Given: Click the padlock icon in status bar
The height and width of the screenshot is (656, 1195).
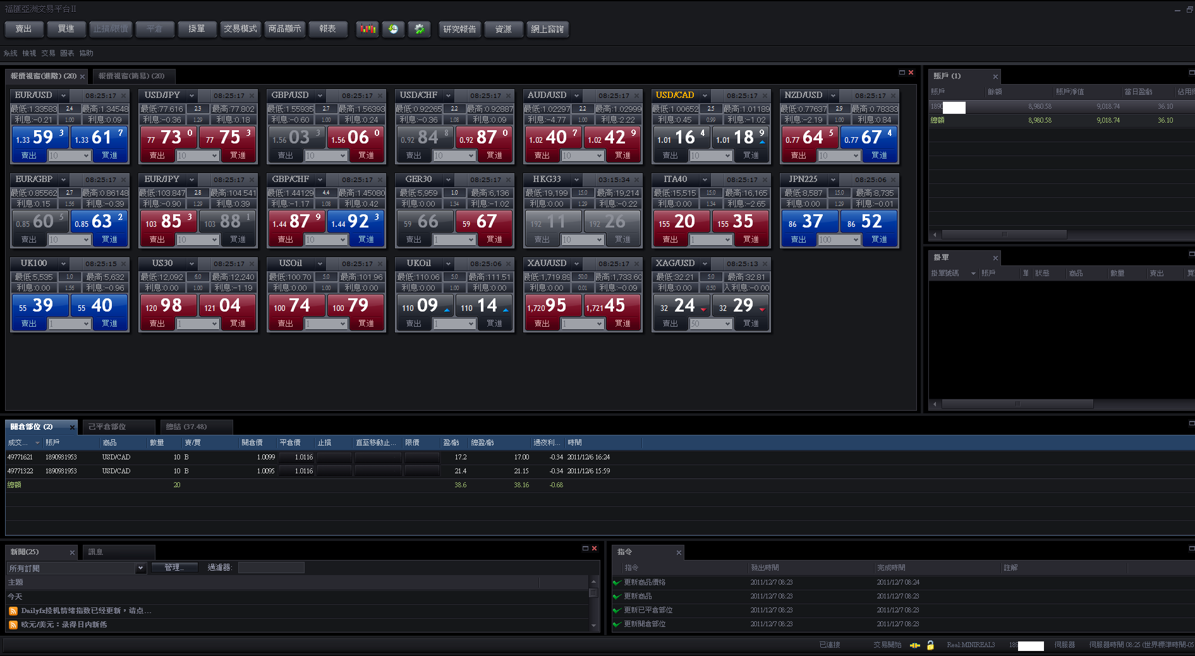Looking at the screenshot, I should tap(930, 645).
